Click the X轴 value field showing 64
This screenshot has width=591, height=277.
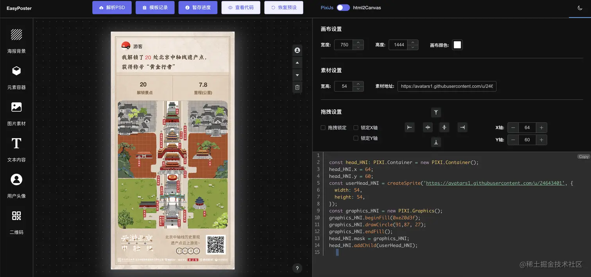tap(527, 128)
